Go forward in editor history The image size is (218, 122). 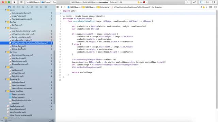[65, 7]
